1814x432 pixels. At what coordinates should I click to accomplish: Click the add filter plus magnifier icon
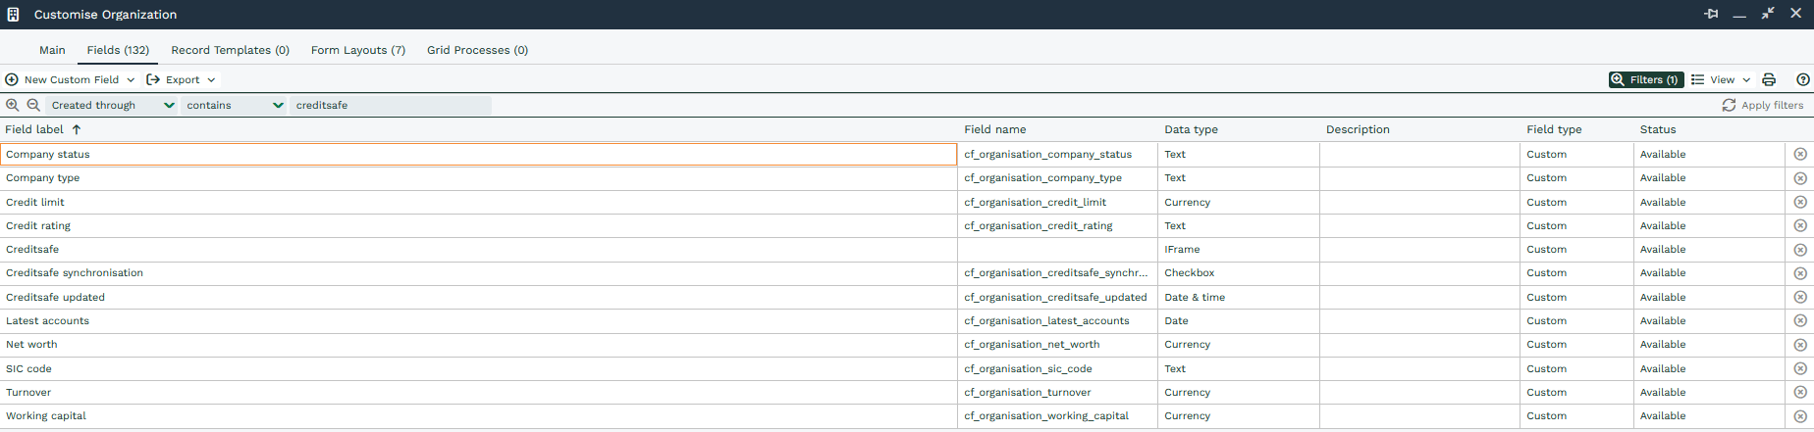coord(13,106)
